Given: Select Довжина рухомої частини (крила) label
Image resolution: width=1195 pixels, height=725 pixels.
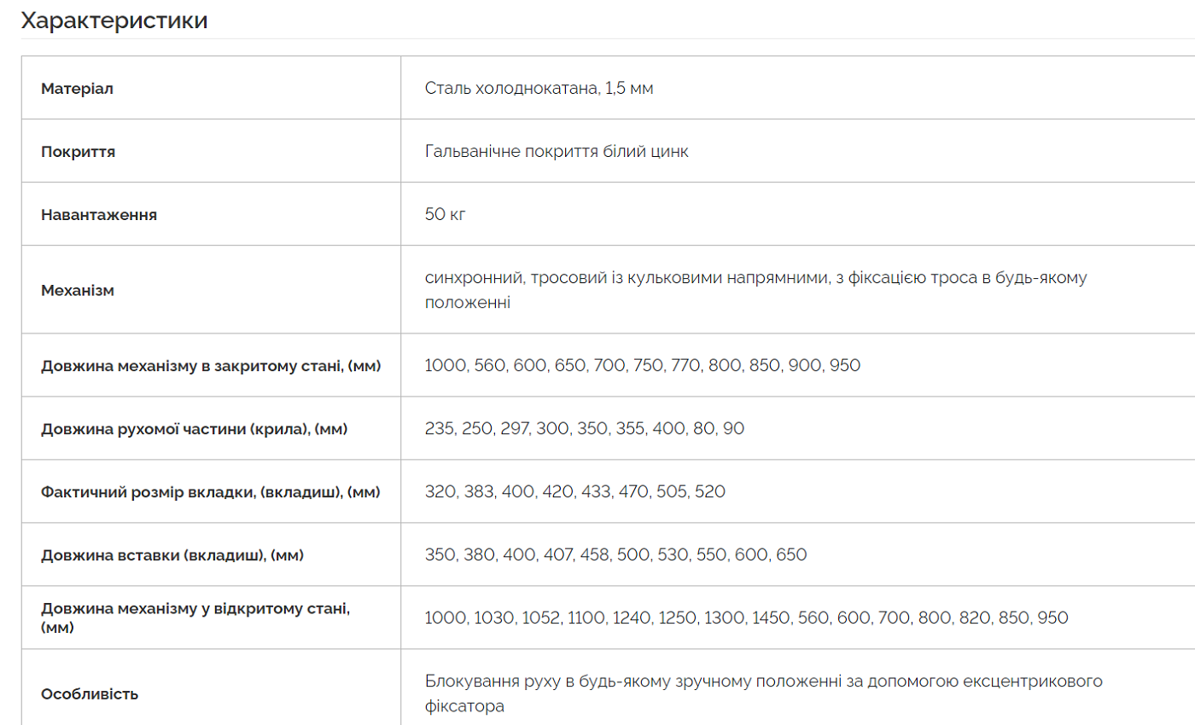Looking at the screenshot, I should [195, 429].
